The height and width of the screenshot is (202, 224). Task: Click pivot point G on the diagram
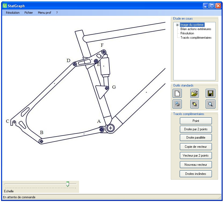(106, 88)
